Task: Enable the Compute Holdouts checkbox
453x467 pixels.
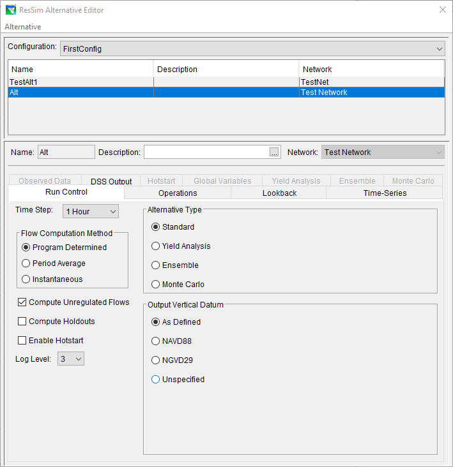Action: pyautogui.click(x=23, y=322)
